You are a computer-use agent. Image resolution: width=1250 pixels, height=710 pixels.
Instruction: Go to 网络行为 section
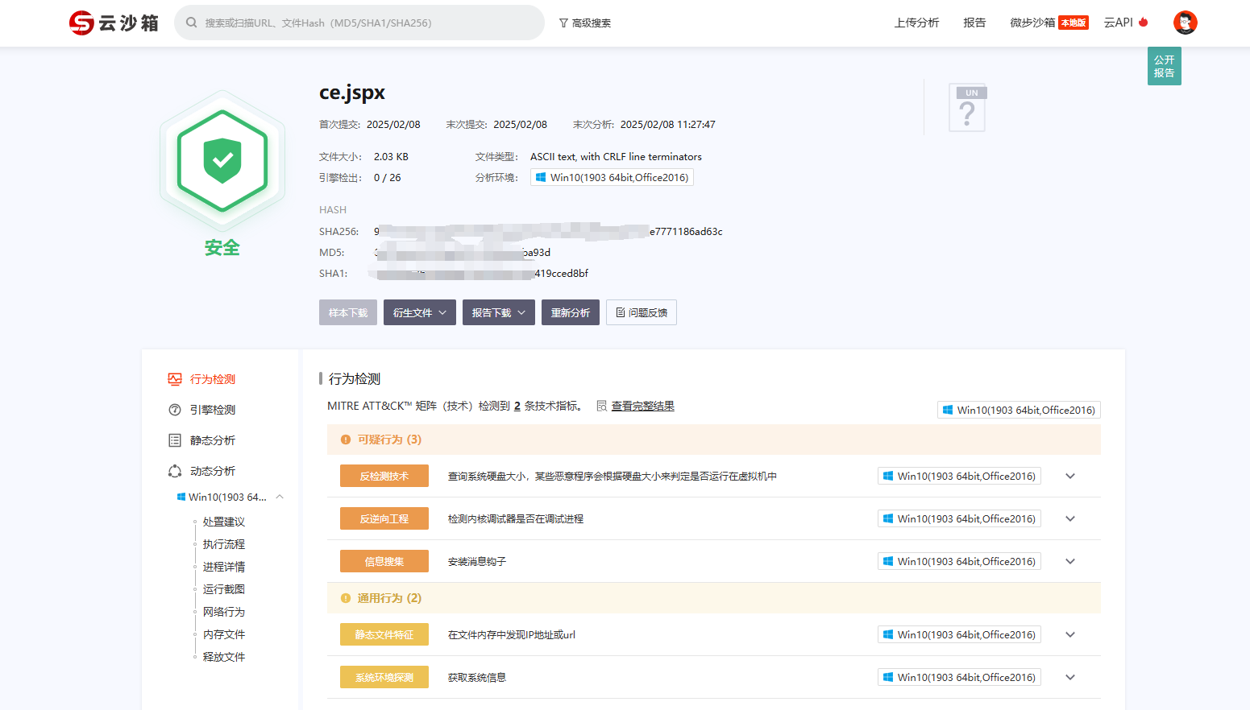(224, 612)
